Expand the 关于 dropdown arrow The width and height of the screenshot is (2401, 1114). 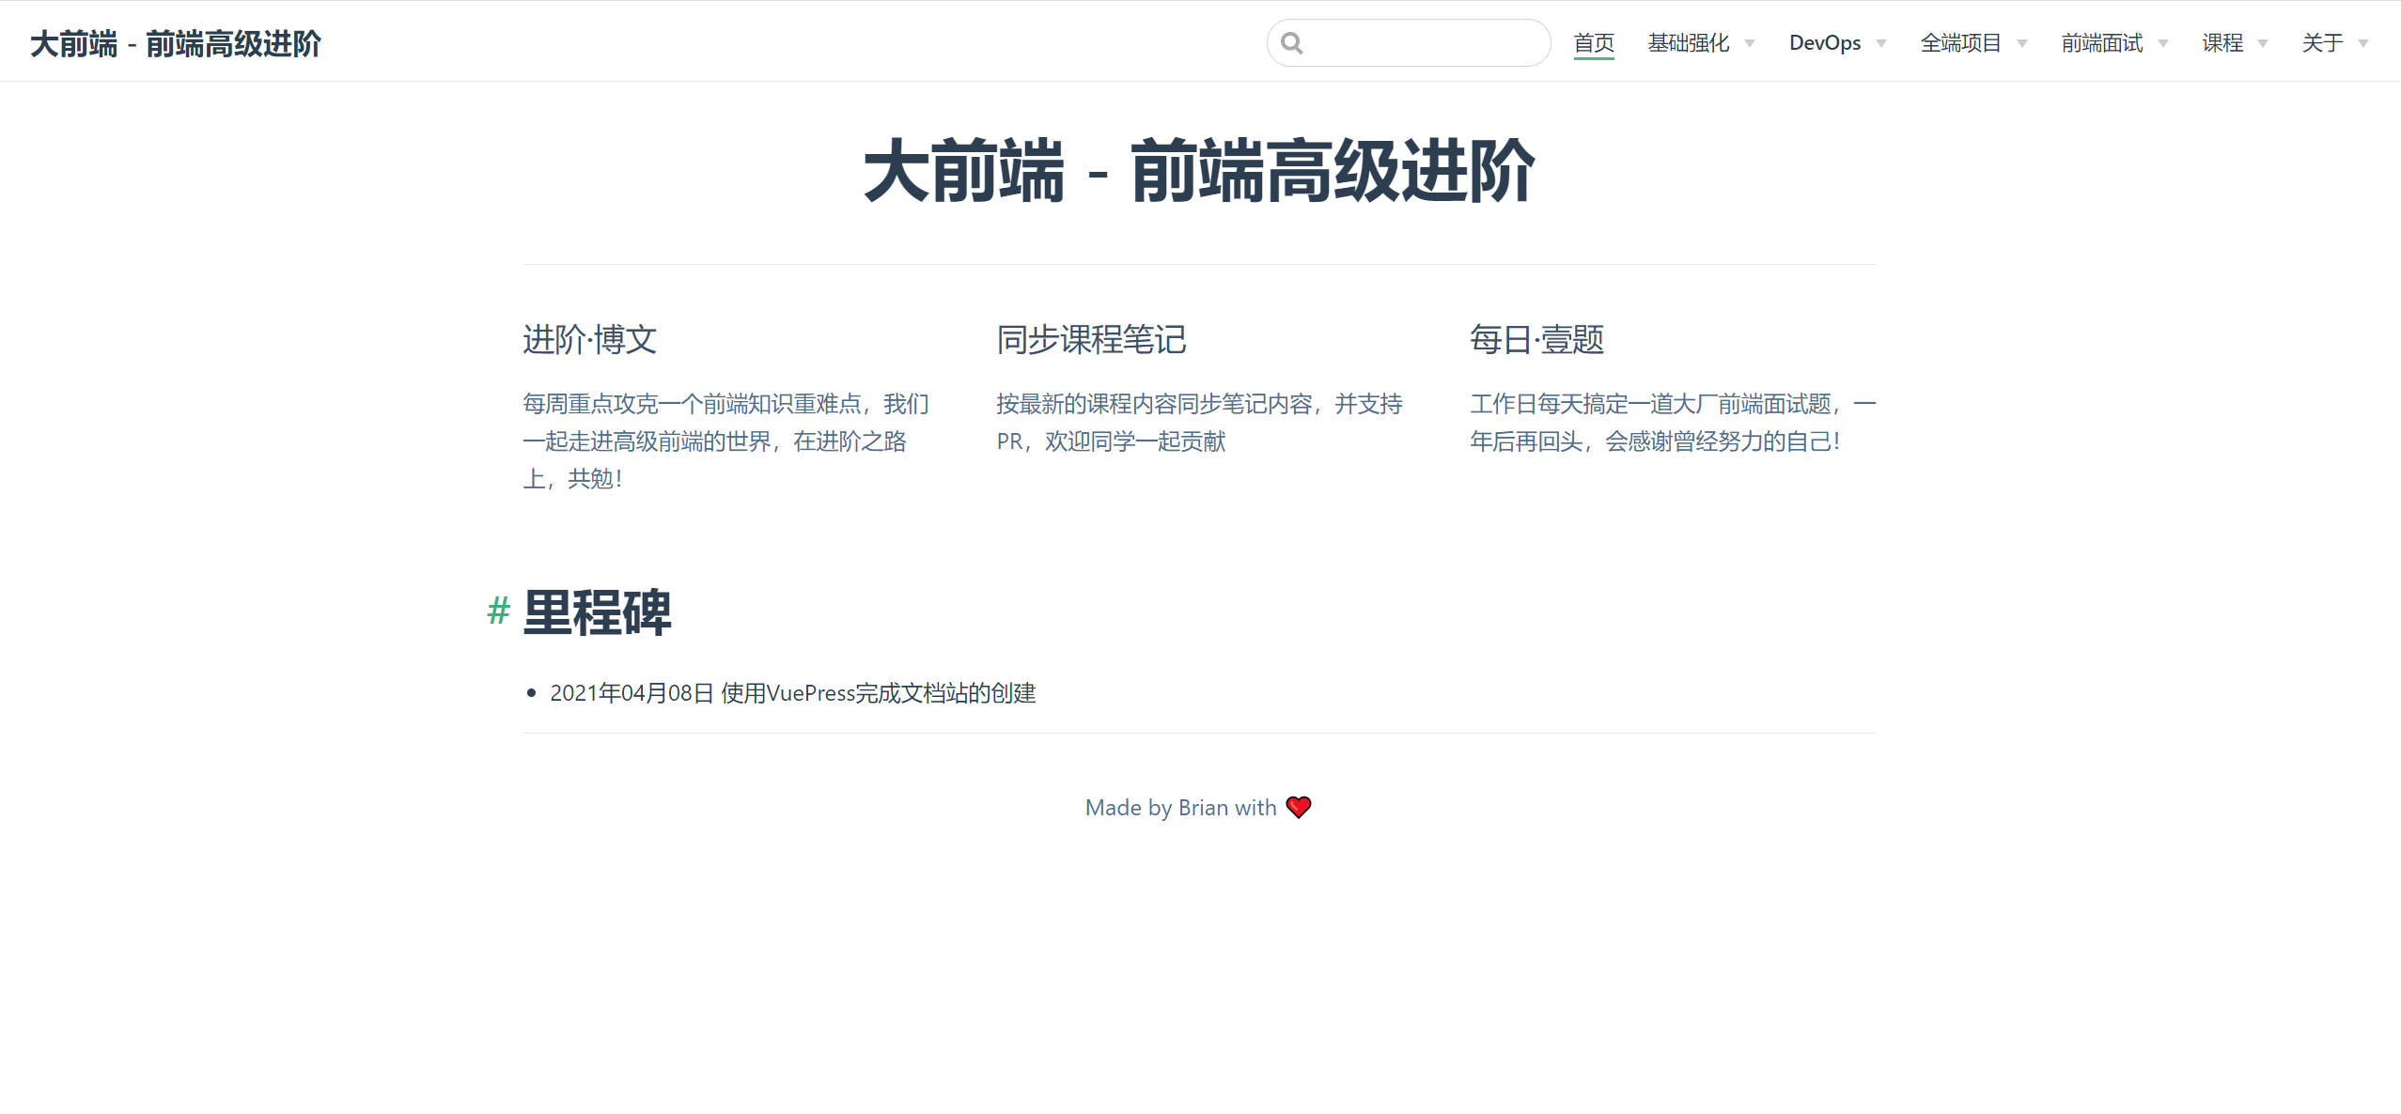(x=2363, y=43)
